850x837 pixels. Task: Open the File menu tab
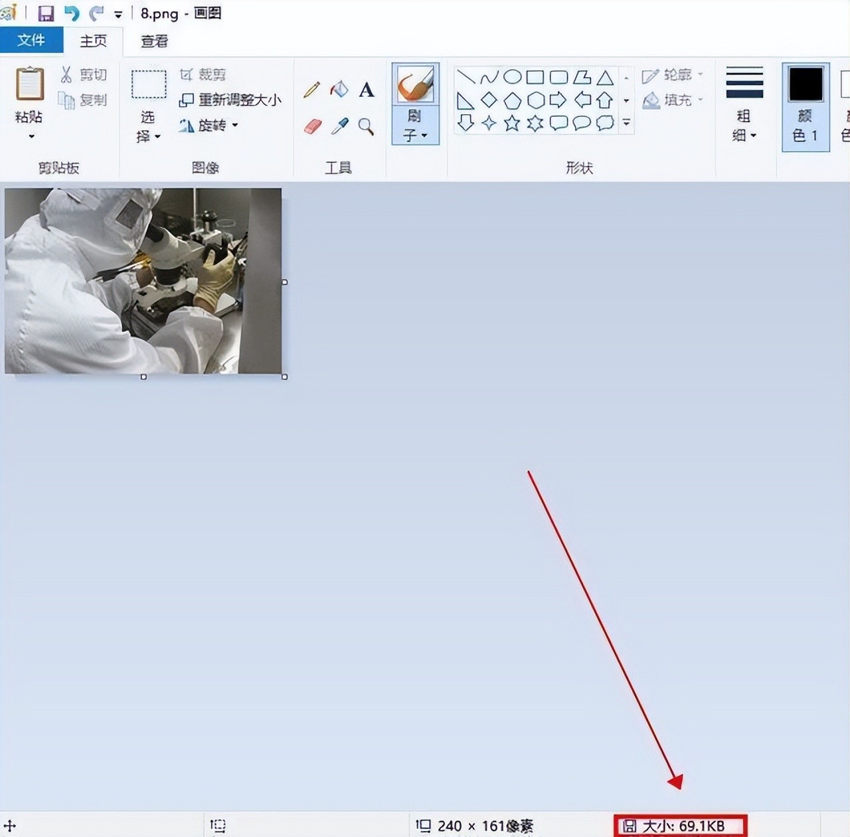[x=31, y=41]
